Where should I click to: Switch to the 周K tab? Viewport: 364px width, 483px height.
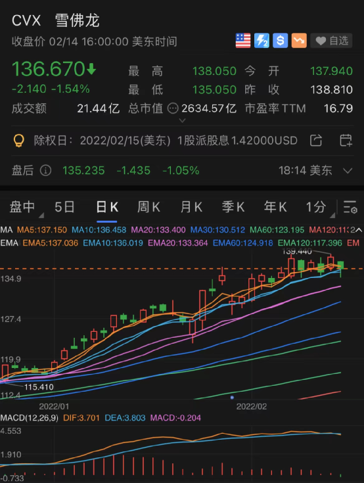click(148, 207)
